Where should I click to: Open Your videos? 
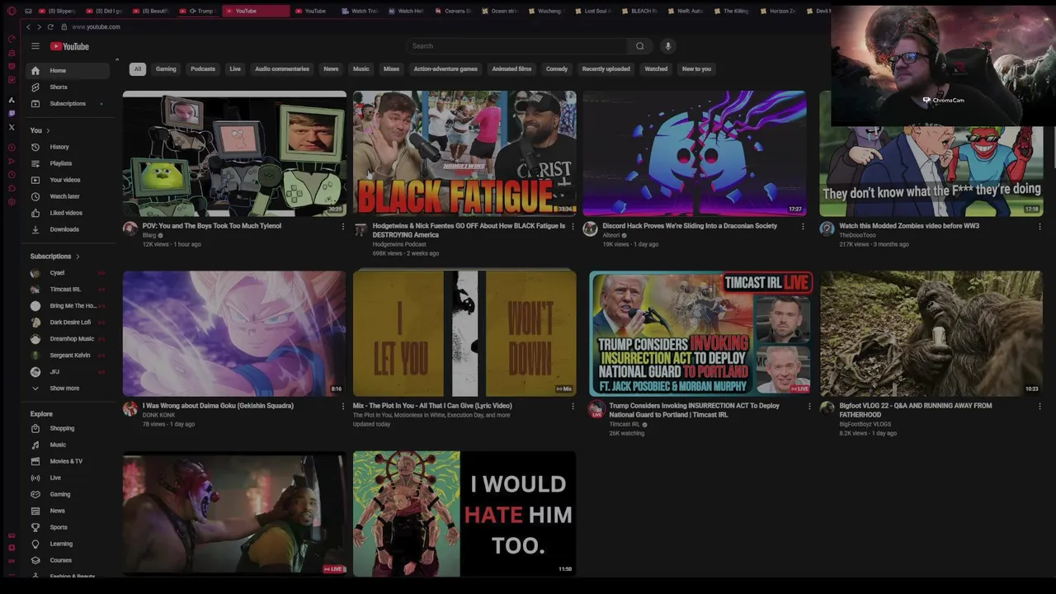point(66,180)
